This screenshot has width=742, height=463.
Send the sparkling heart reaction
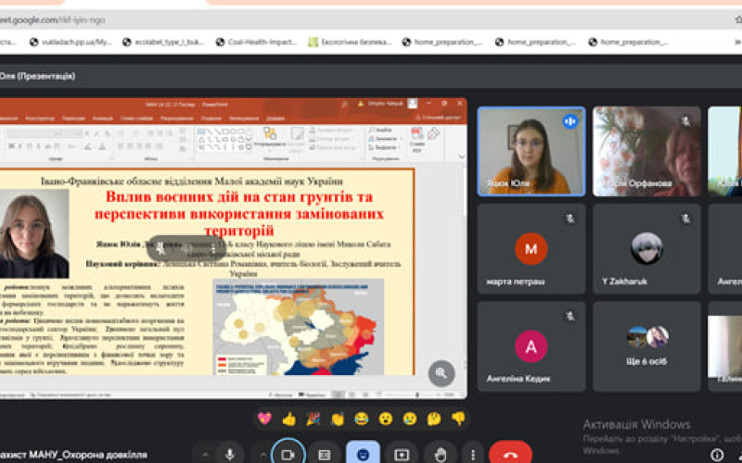264,419
